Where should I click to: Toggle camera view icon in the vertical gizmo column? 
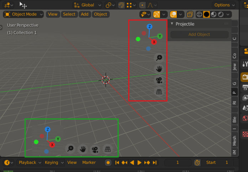159,81
